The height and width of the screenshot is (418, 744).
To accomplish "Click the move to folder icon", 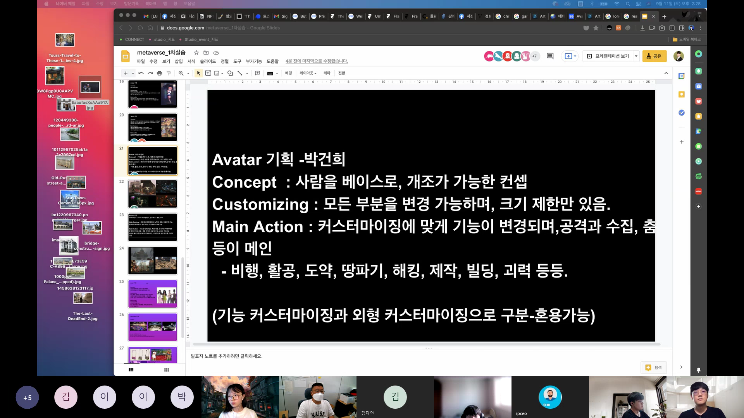I will tap(206, 53).
